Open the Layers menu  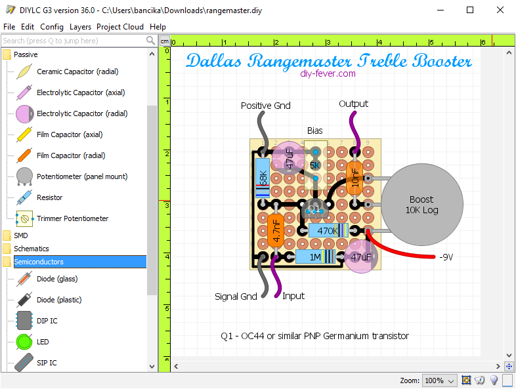pos(80,27)
